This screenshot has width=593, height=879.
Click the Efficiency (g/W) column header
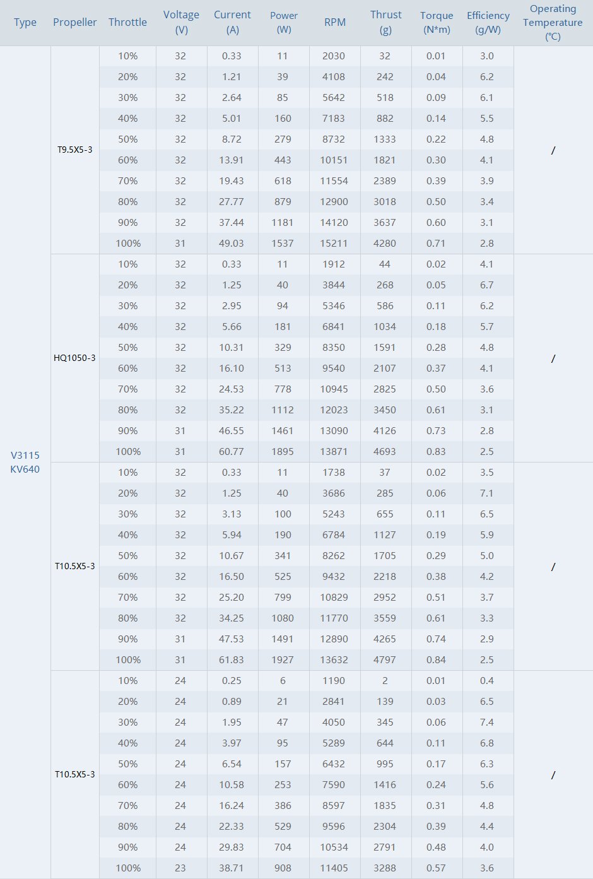(x=488, y=22)
